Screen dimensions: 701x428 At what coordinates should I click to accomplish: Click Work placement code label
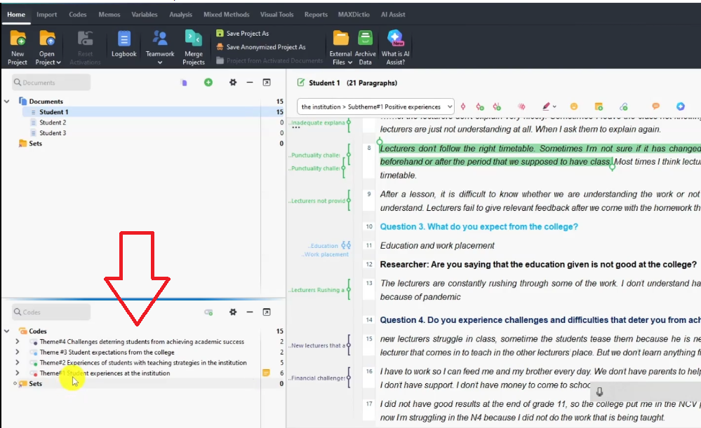326,254
